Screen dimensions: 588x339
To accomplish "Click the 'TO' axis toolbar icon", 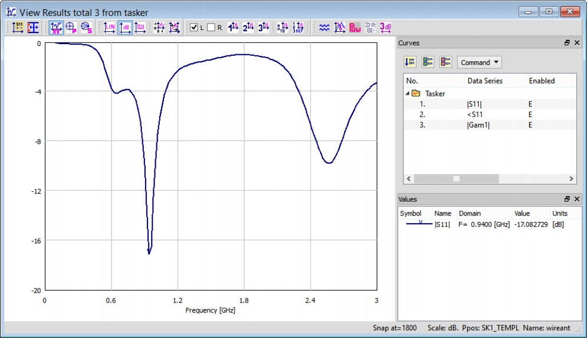I will coord(282,27).
